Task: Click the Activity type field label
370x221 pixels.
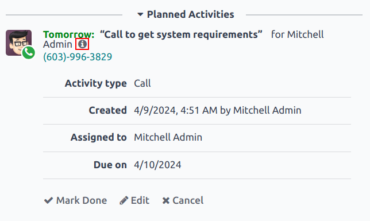Action: [x=96, y=83]
